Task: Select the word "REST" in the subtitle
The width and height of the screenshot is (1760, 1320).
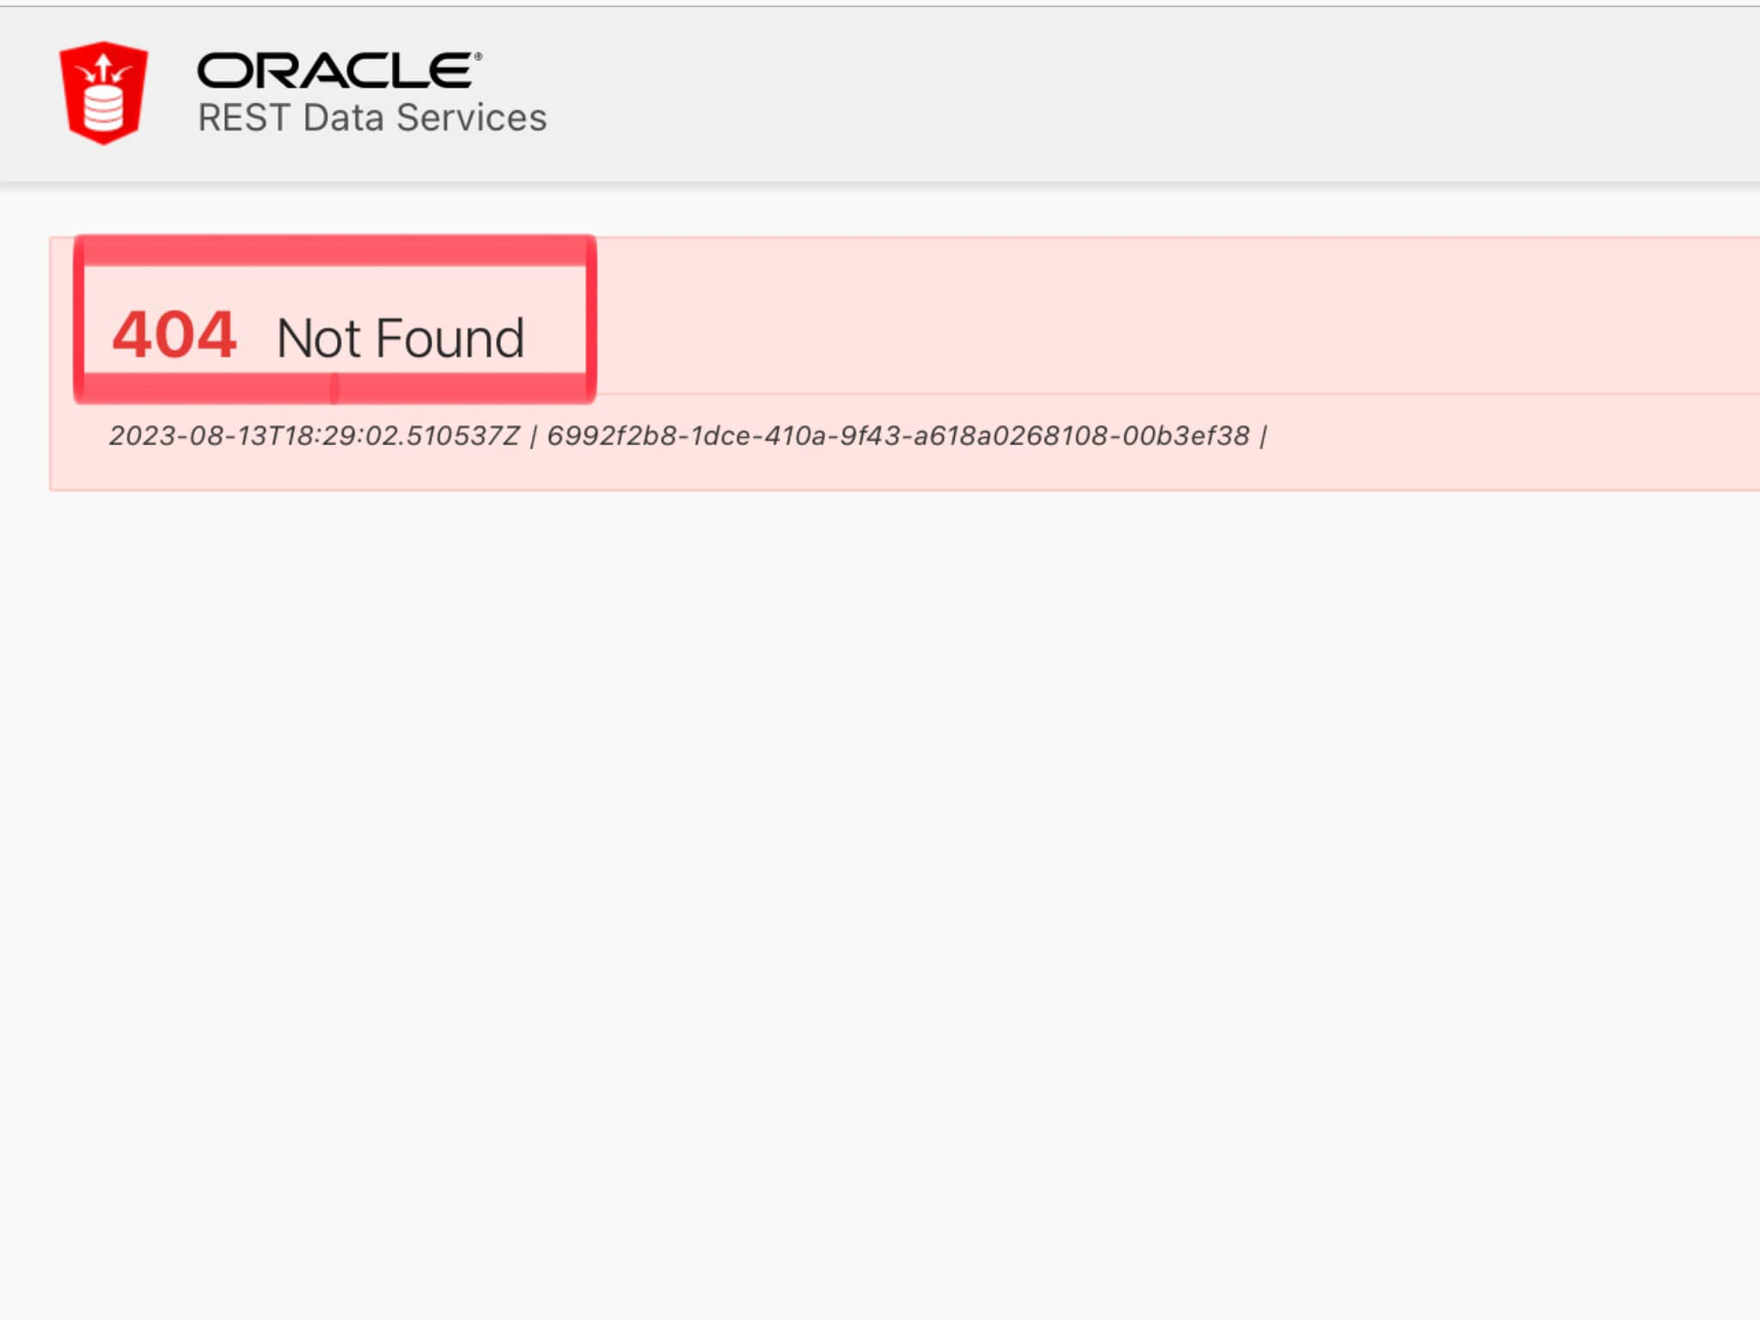Action: click(243, 118)
